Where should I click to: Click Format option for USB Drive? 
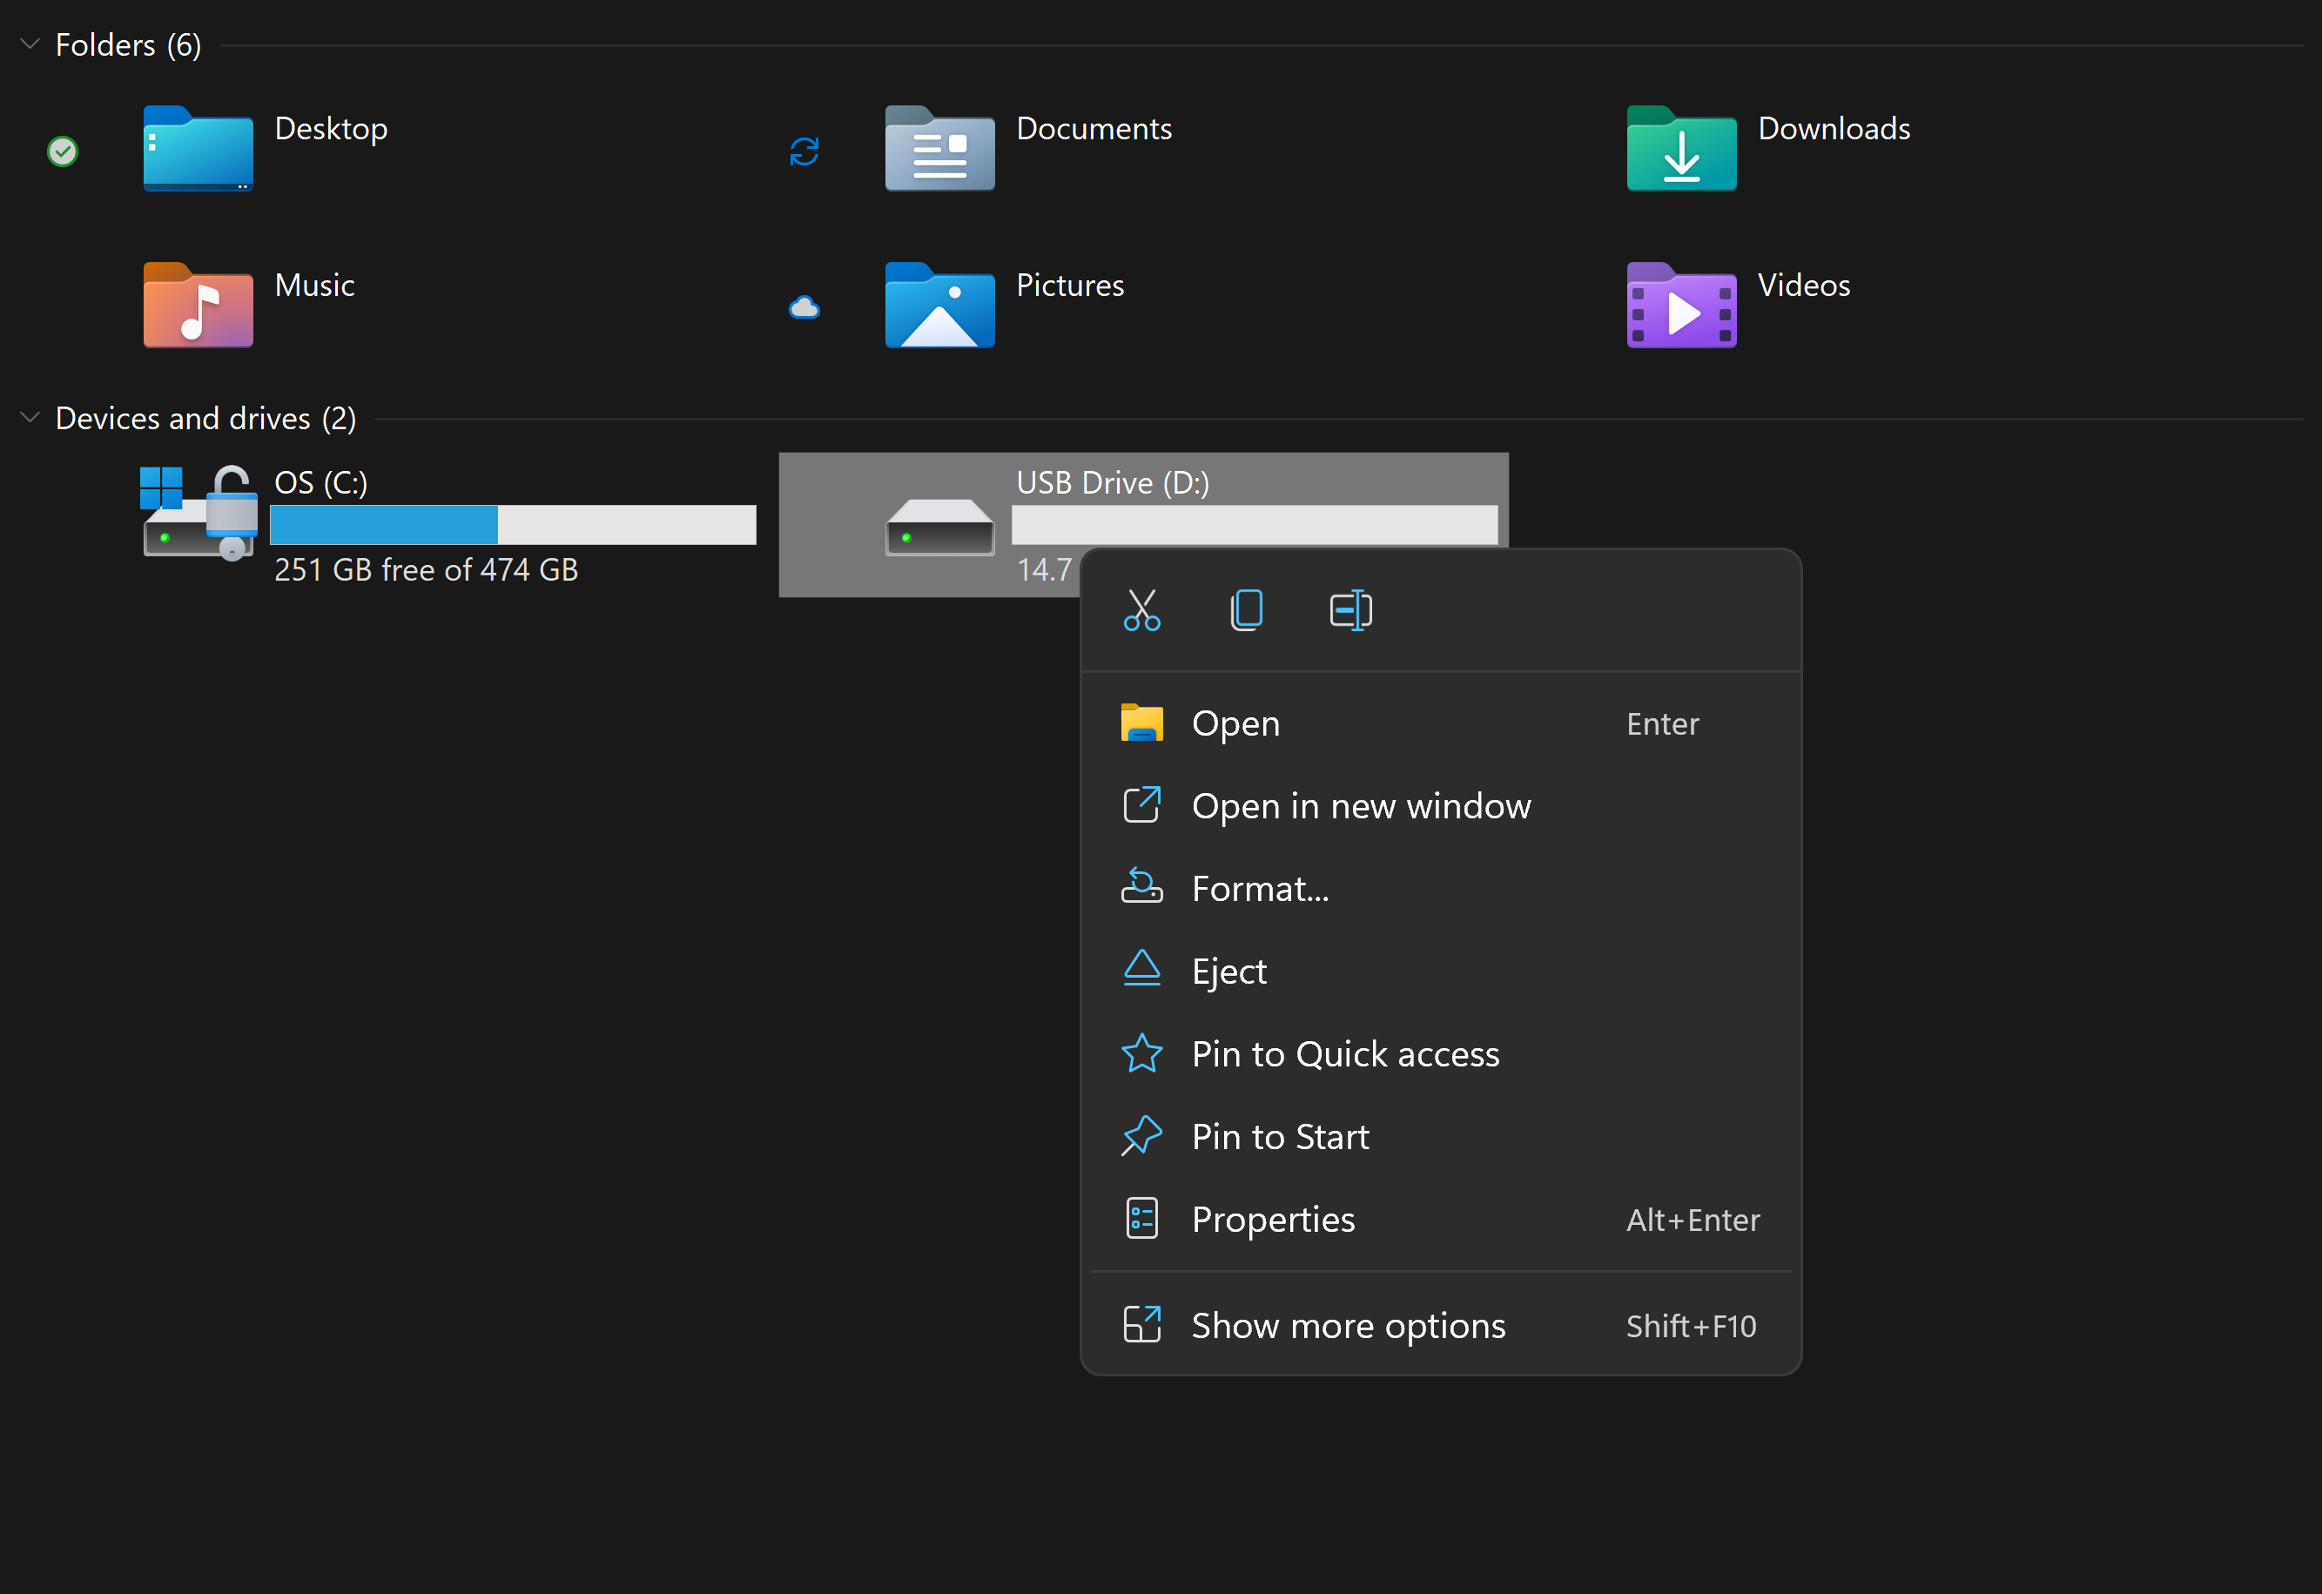click(1262, 888)
